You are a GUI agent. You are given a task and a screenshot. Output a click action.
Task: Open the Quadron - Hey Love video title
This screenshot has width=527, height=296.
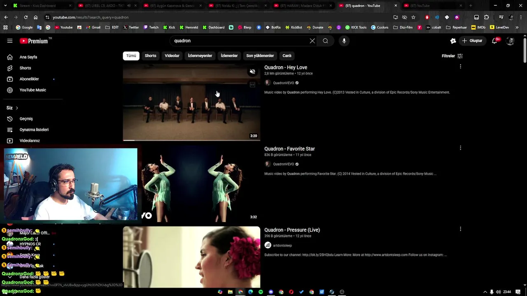point(286,67)
